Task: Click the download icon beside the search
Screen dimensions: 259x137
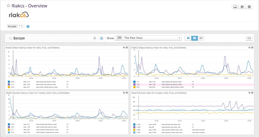Action: (x=102, y=38)
